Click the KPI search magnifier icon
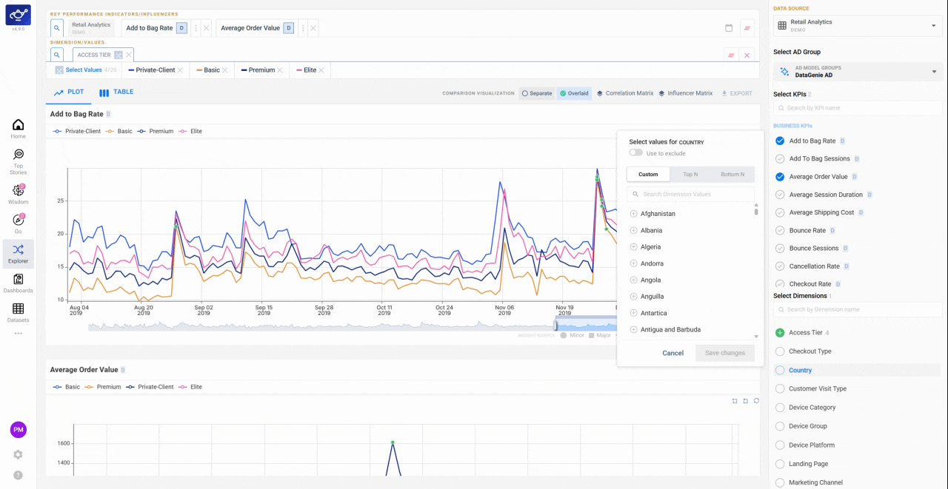Viewport: 948px width, 489px height. click(57, 28)
